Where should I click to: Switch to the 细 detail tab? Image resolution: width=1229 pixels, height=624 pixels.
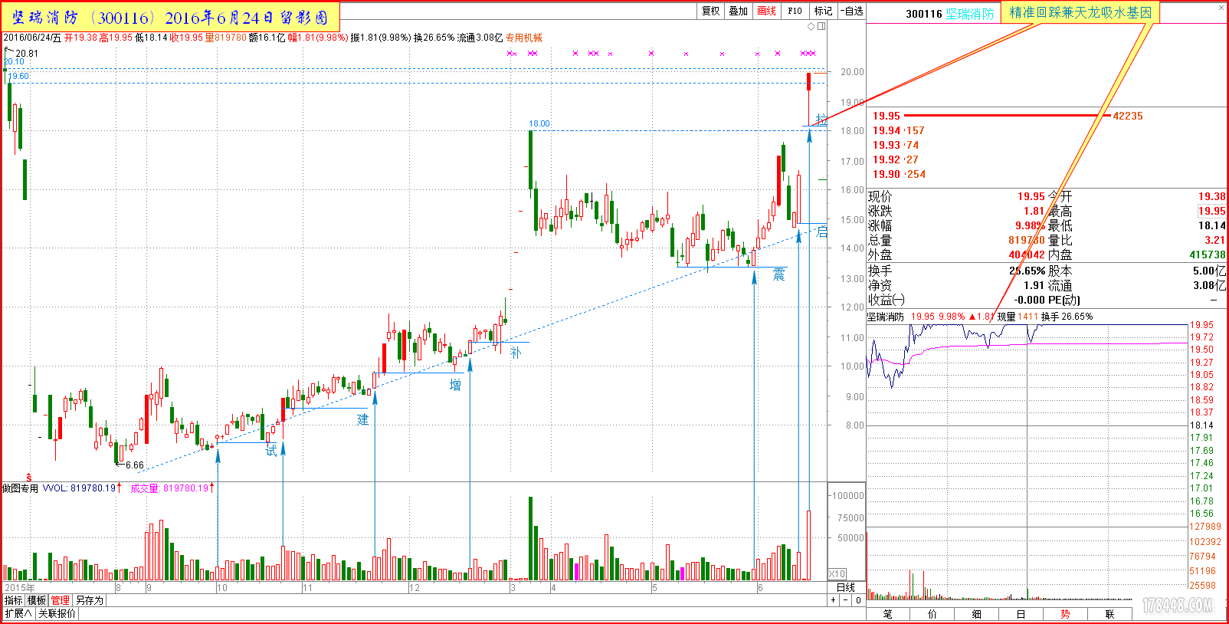(977, 614)
